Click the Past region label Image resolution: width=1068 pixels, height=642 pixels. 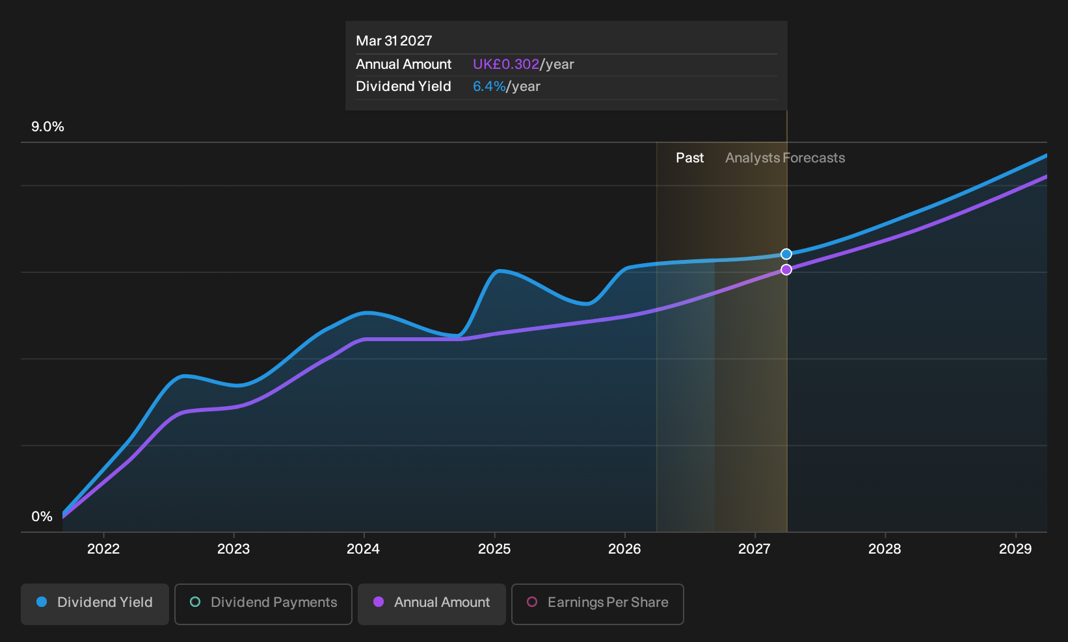[x=689, y=158]
